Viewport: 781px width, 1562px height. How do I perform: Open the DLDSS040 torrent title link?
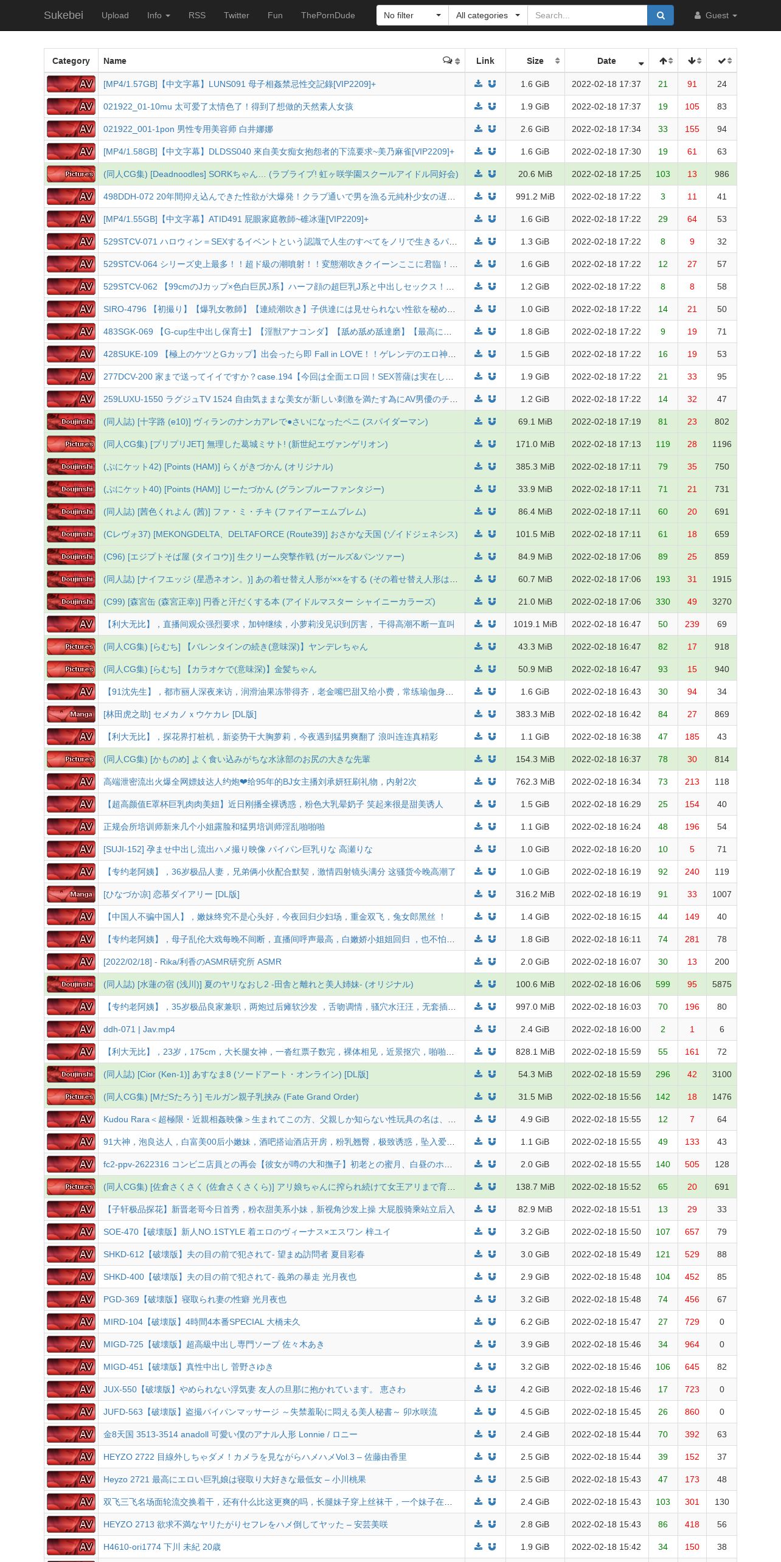[279, 151]
